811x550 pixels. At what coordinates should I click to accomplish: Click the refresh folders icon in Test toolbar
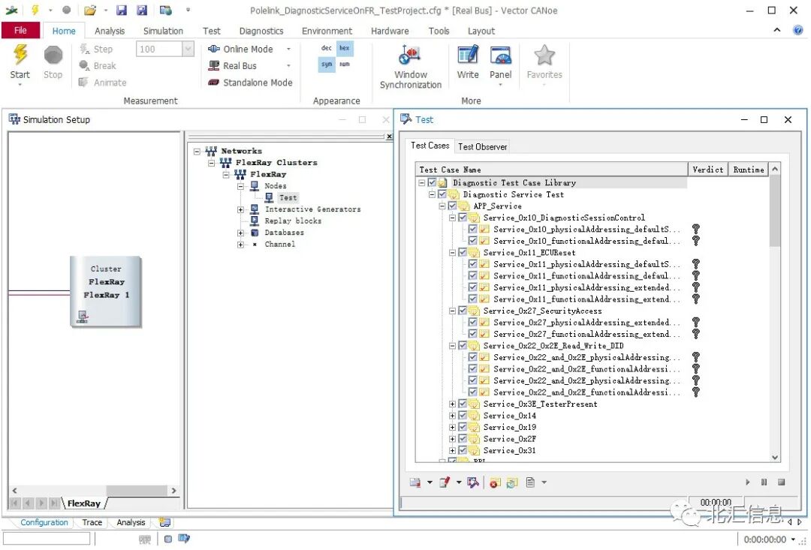pyautogui.click(x=512, y=482)
